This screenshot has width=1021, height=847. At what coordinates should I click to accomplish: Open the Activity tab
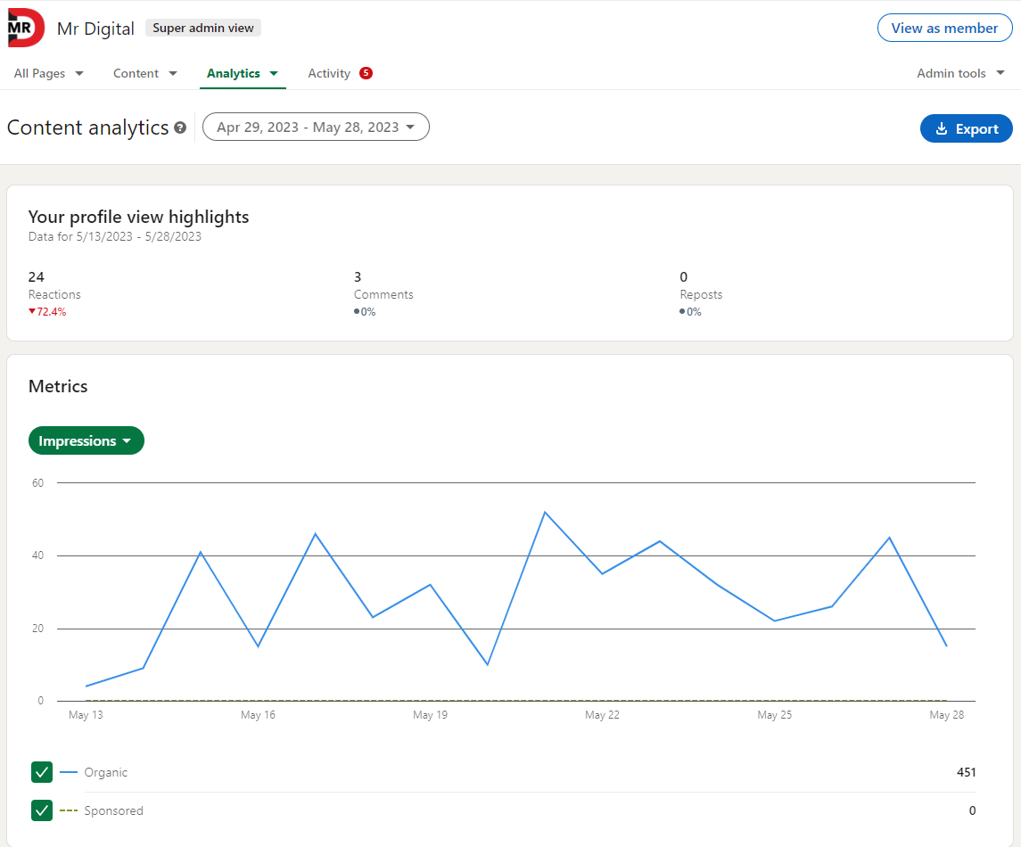point(328,73)
